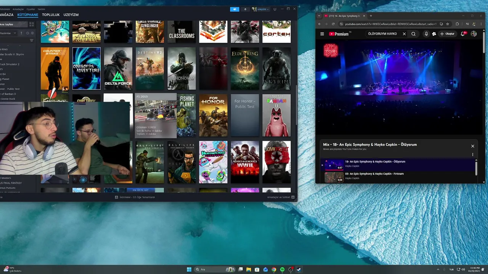Click the library grid view icon
488x274 pixels.
[32, 24]
